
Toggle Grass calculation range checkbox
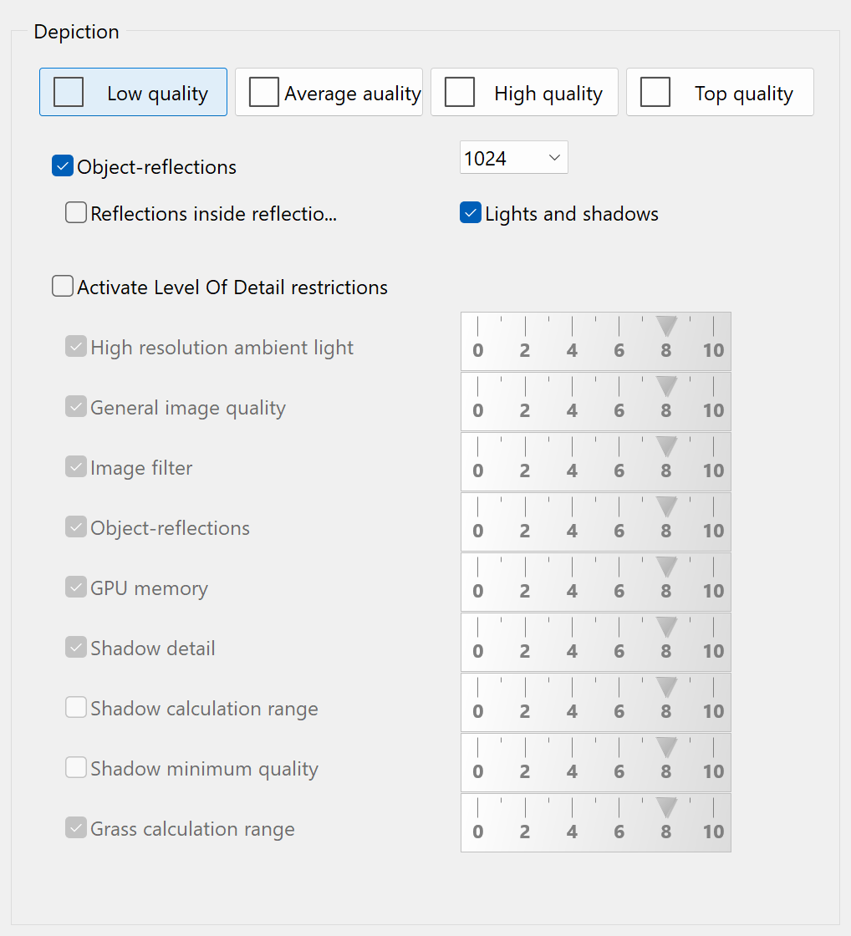[x=76, y=828]
